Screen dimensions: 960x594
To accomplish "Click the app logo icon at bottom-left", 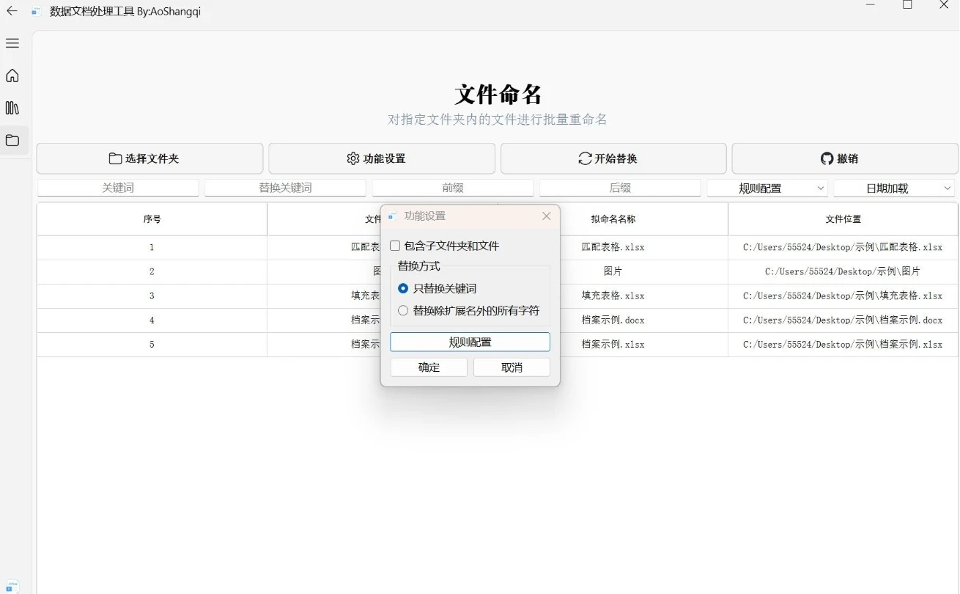I will [x=12, y=586].
